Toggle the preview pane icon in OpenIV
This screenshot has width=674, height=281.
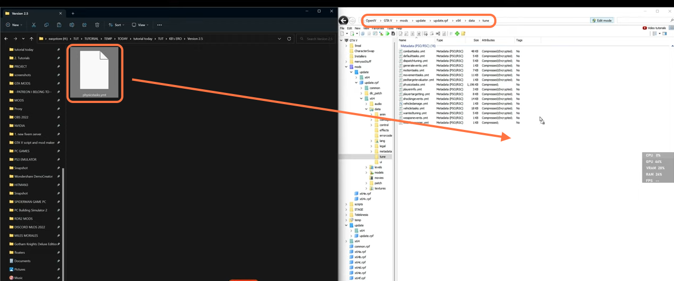[664, 34]
